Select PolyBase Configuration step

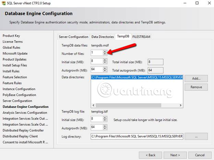[x=19, y=95]
